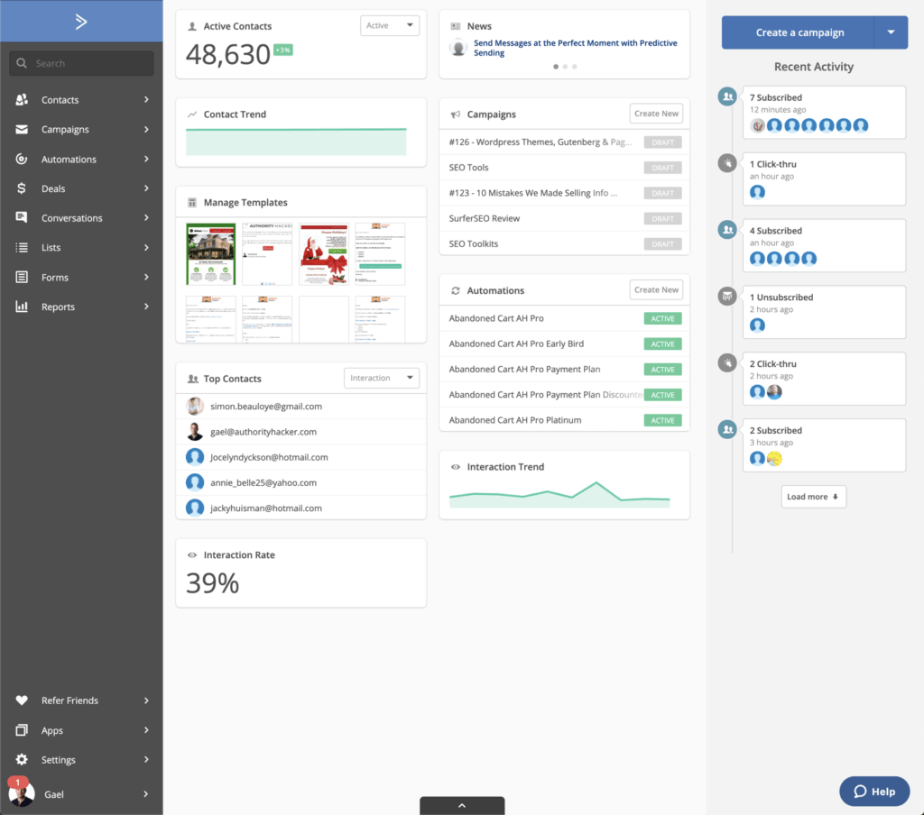Click the Automations icon in the sidebar
924x815 pixels.
click(22, 160)
